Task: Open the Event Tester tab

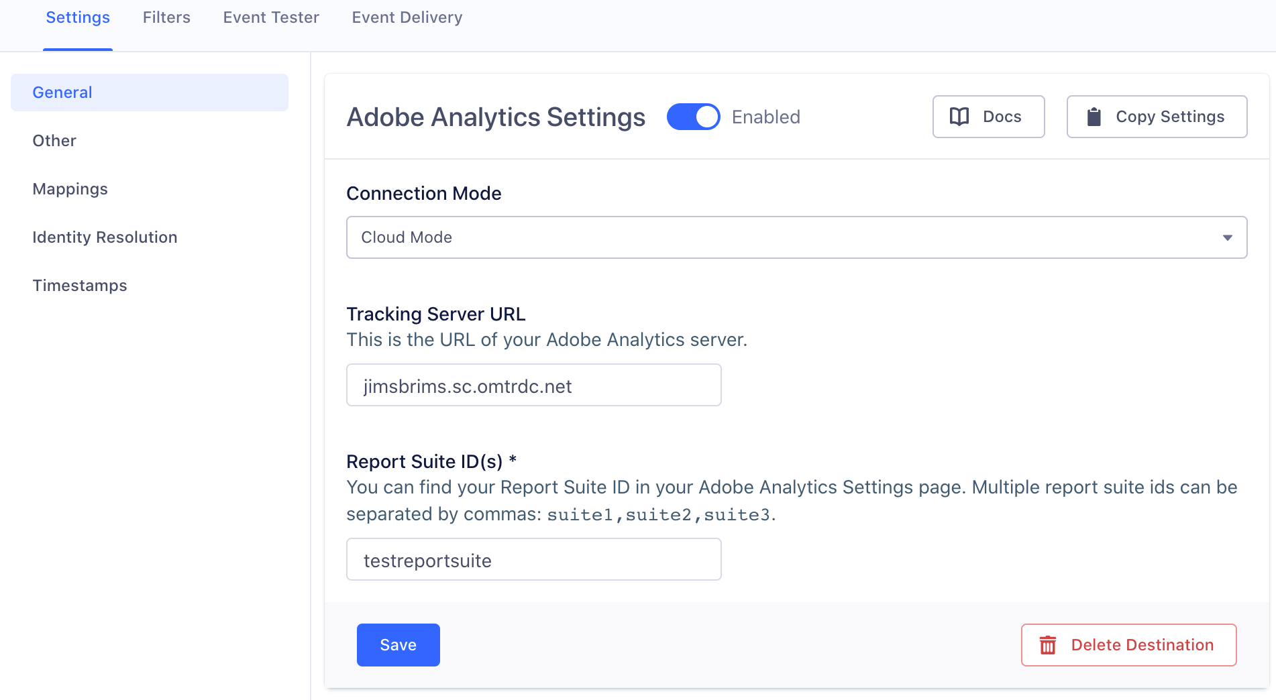Action: 271,17
